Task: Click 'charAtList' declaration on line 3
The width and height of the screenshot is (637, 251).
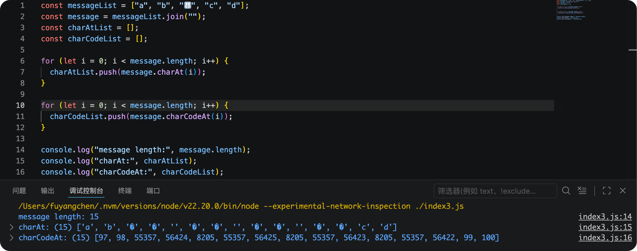Action: coord(90,28)
